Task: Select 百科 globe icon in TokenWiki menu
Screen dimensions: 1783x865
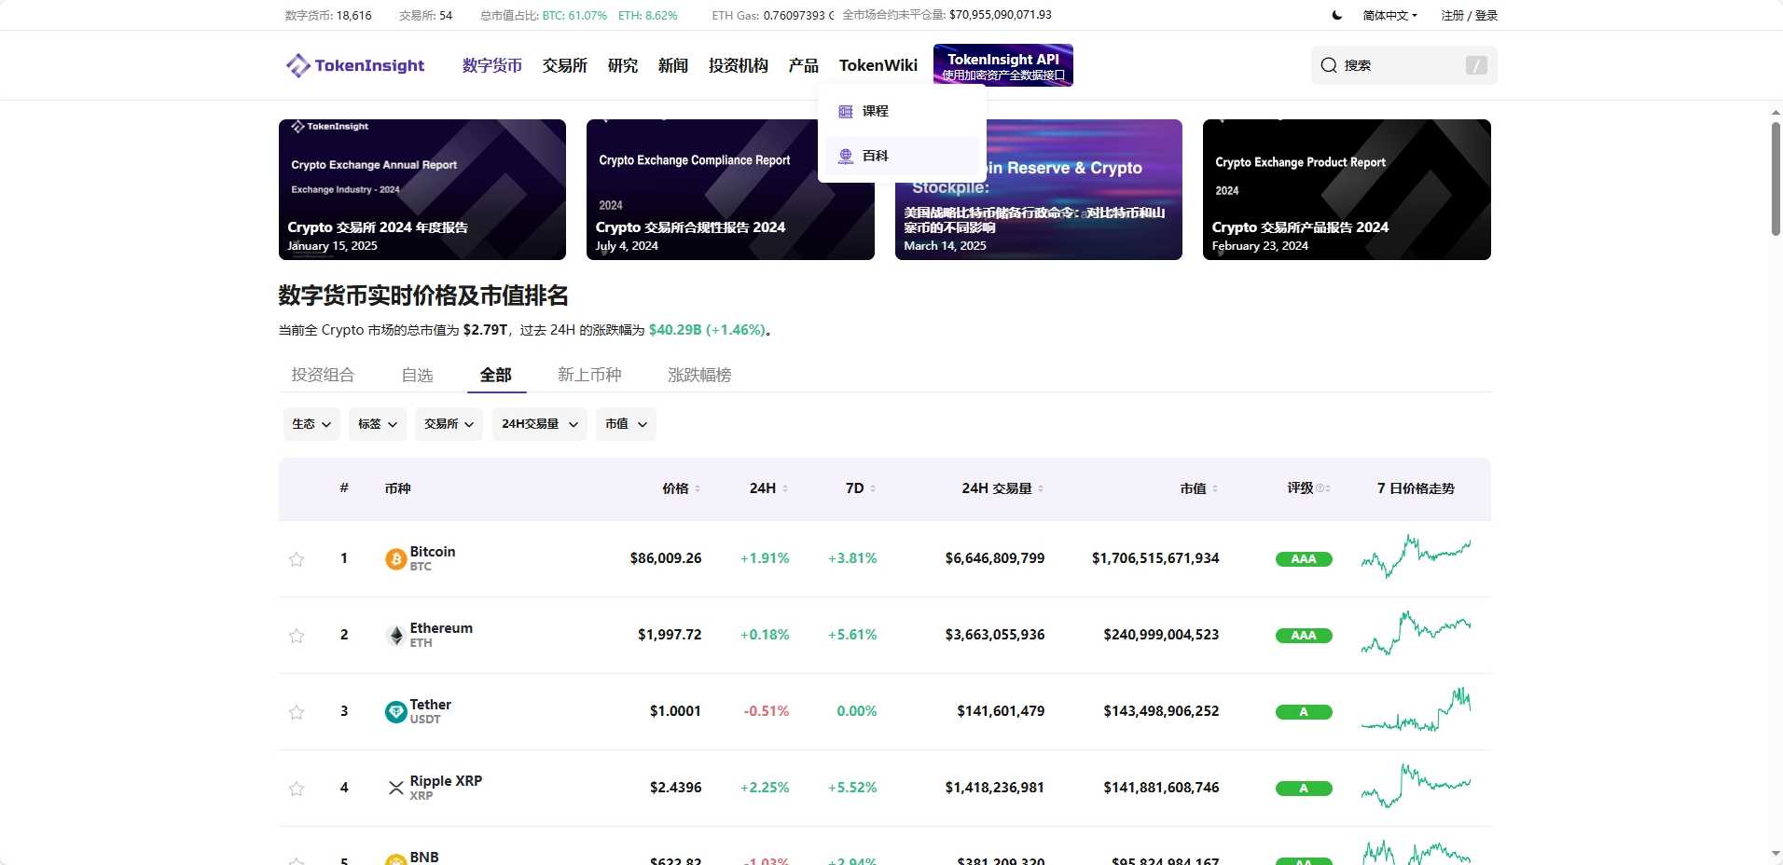Action: pyautogui.click(x=846, y=155)
